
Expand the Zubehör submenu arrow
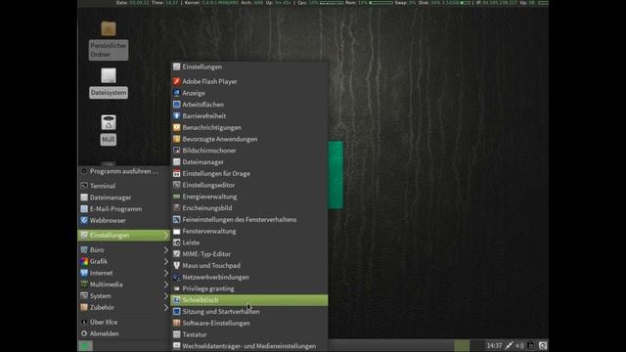pos(166,308)
